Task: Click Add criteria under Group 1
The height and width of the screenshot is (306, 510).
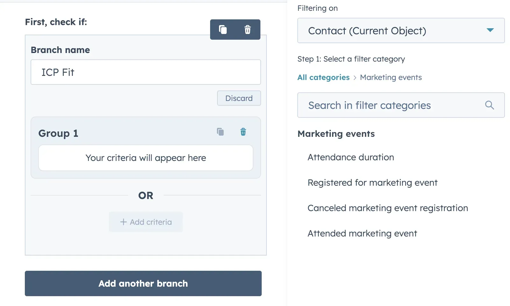Action: click(x=146, y=222)
